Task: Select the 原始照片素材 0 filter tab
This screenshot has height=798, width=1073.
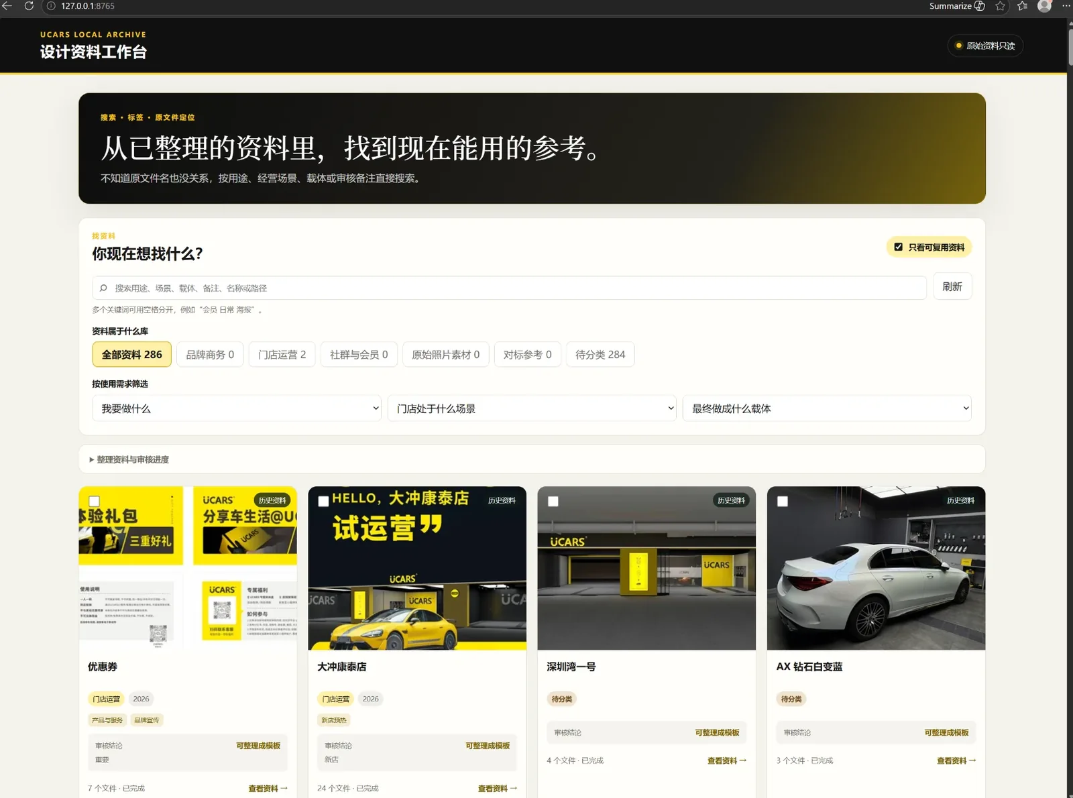Action: point(445,354)
